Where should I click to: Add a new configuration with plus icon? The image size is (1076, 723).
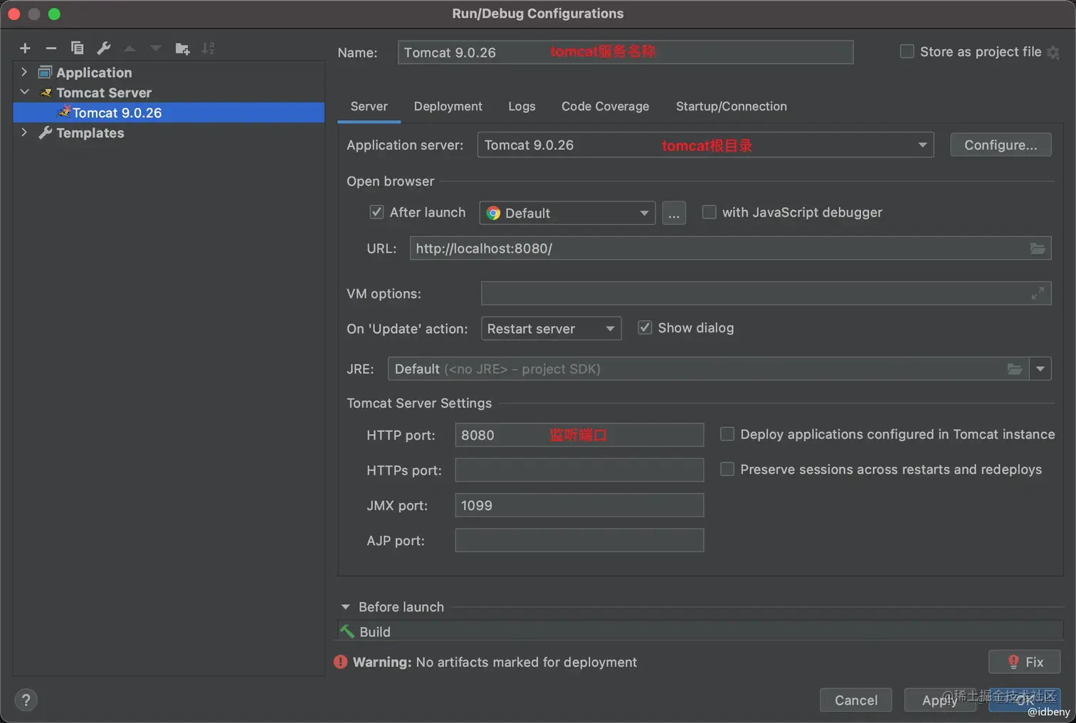(25, 48)
